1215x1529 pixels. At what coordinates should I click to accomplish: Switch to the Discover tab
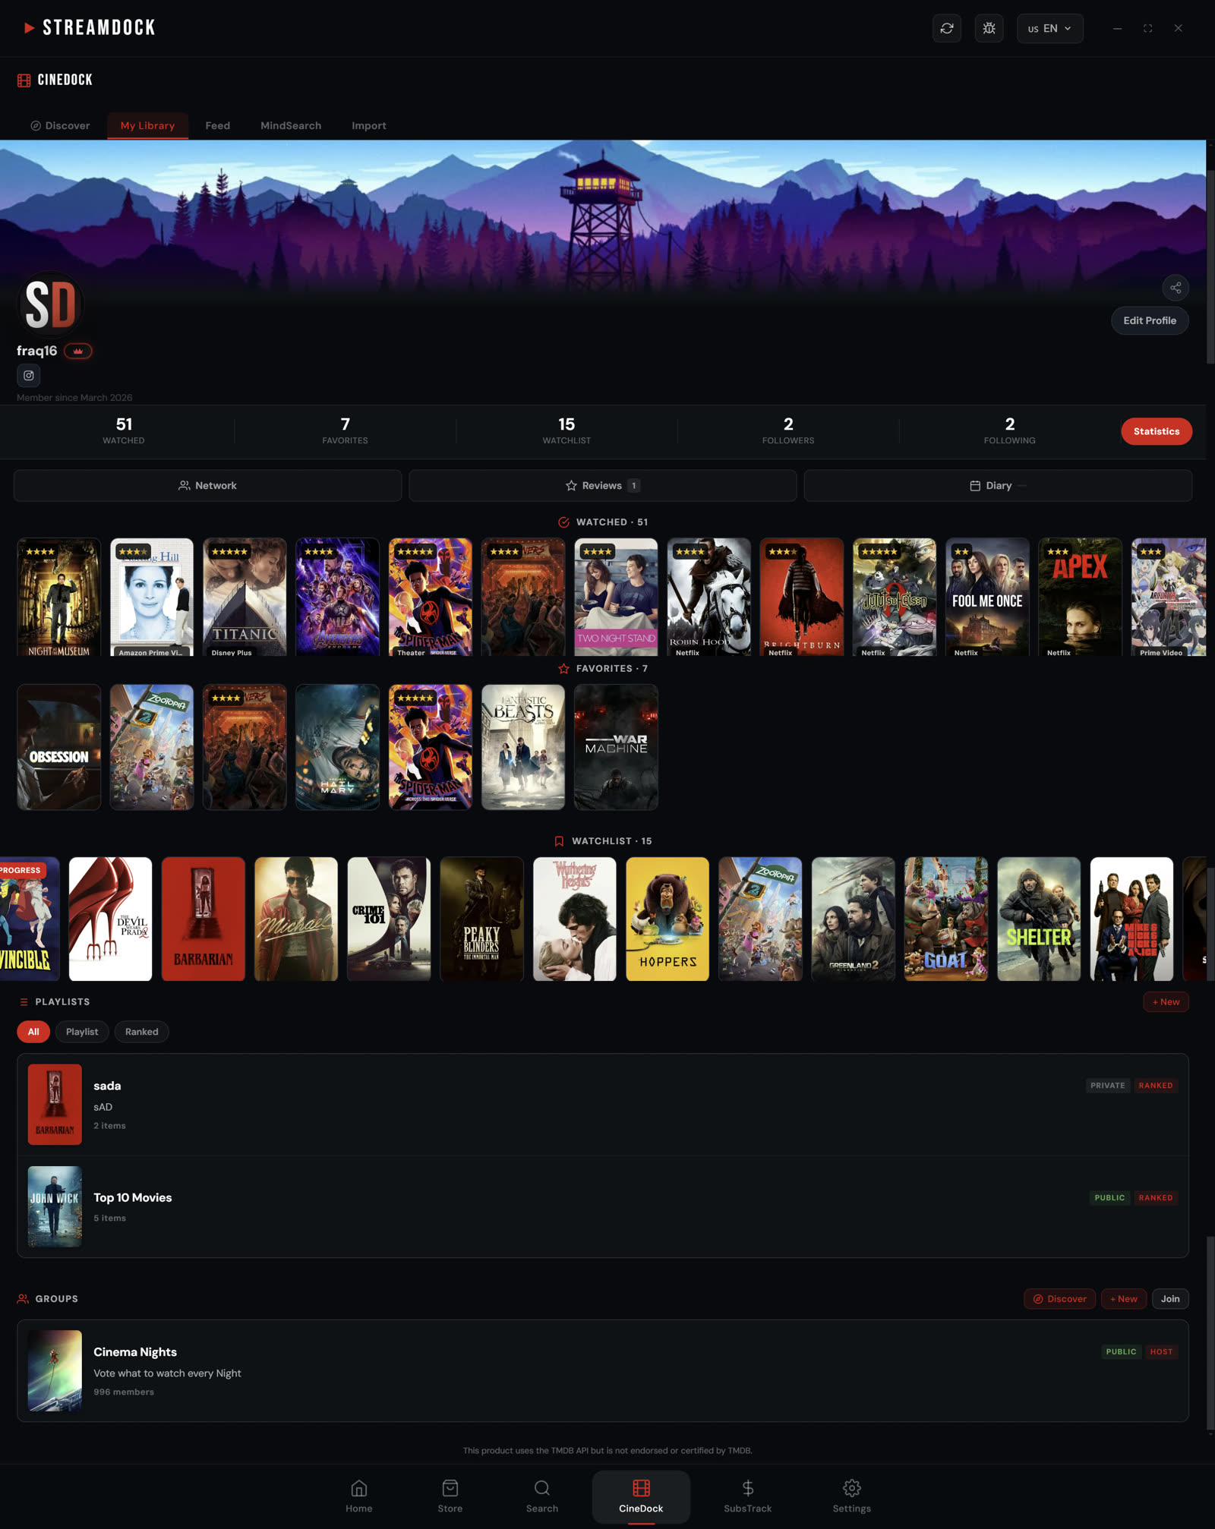(x=60, y=125)
